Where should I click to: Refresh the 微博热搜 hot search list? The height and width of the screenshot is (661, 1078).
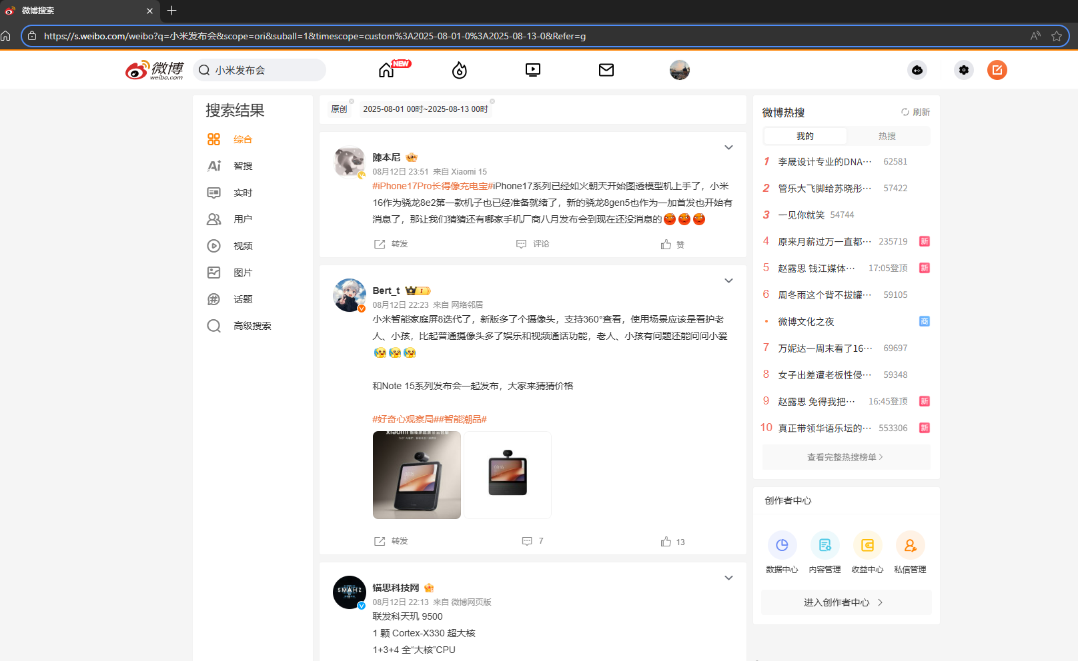pyautogui.click(x=915, y=112)
